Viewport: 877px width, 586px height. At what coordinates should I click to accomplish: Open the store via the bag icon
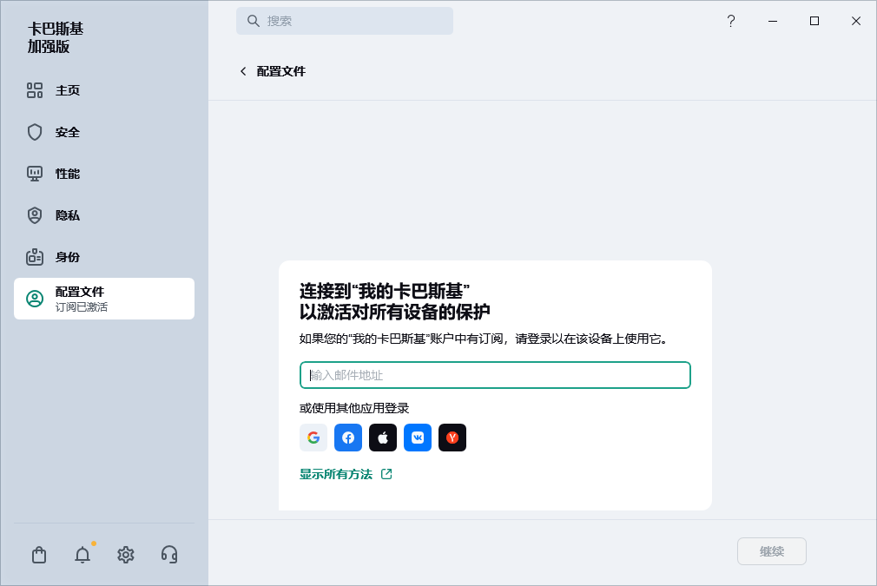(39, 555)
